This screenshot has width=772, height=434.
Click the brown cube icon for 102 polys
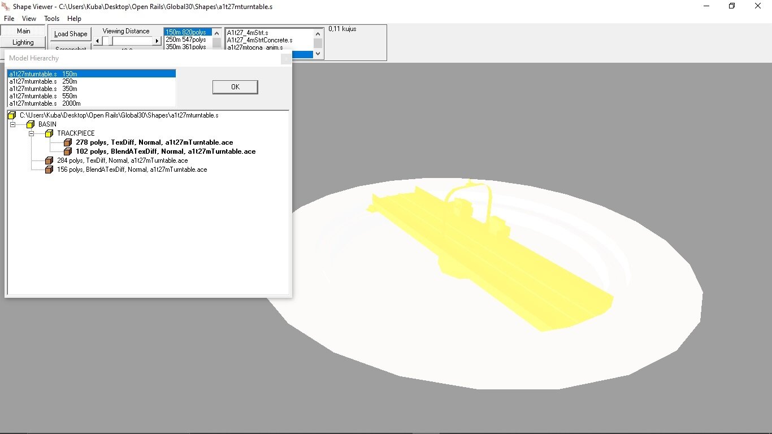coord(68,151)
